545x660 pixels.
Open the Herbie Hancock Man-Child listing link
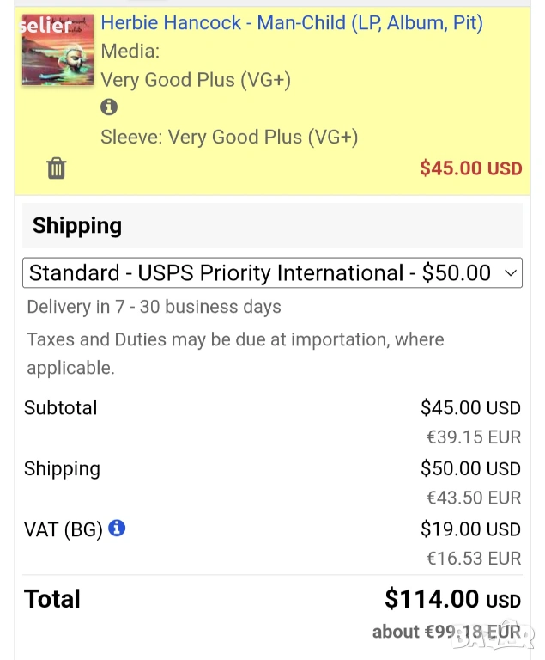[x=292, y=22]
